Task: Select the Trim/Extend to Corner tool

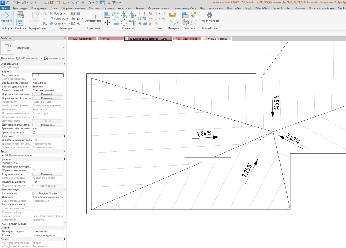Action: coord(132,23)
